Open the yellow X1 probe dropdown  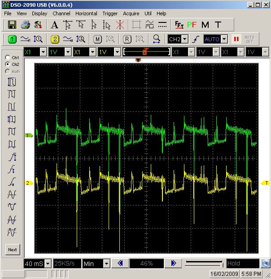coord(92,52)
